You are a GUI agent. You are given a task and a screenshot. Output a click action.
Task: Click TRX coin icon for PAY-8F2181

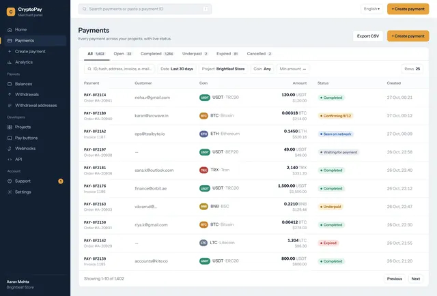[x=203, y=170]
